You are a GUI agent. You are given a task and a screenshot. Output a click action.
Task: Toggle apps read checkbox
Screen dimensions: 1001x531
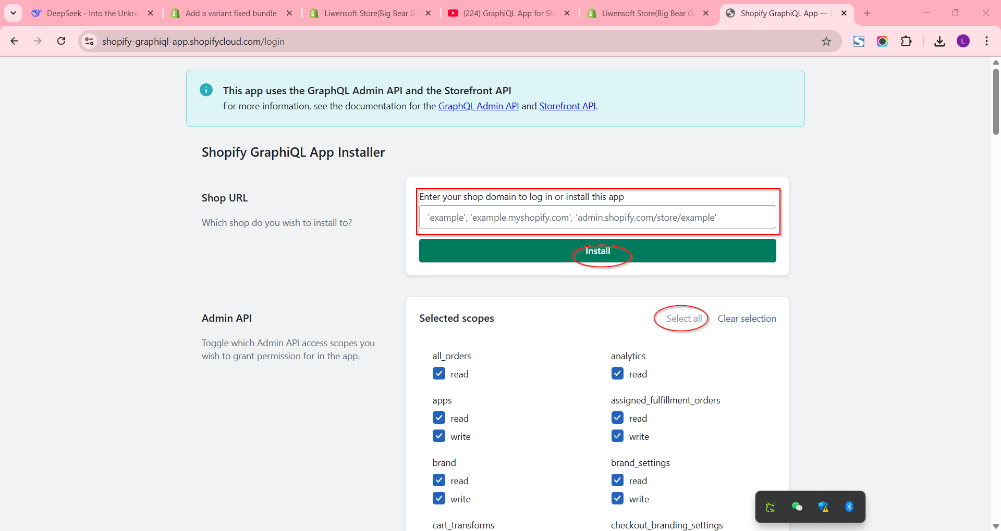click(439, 418)
